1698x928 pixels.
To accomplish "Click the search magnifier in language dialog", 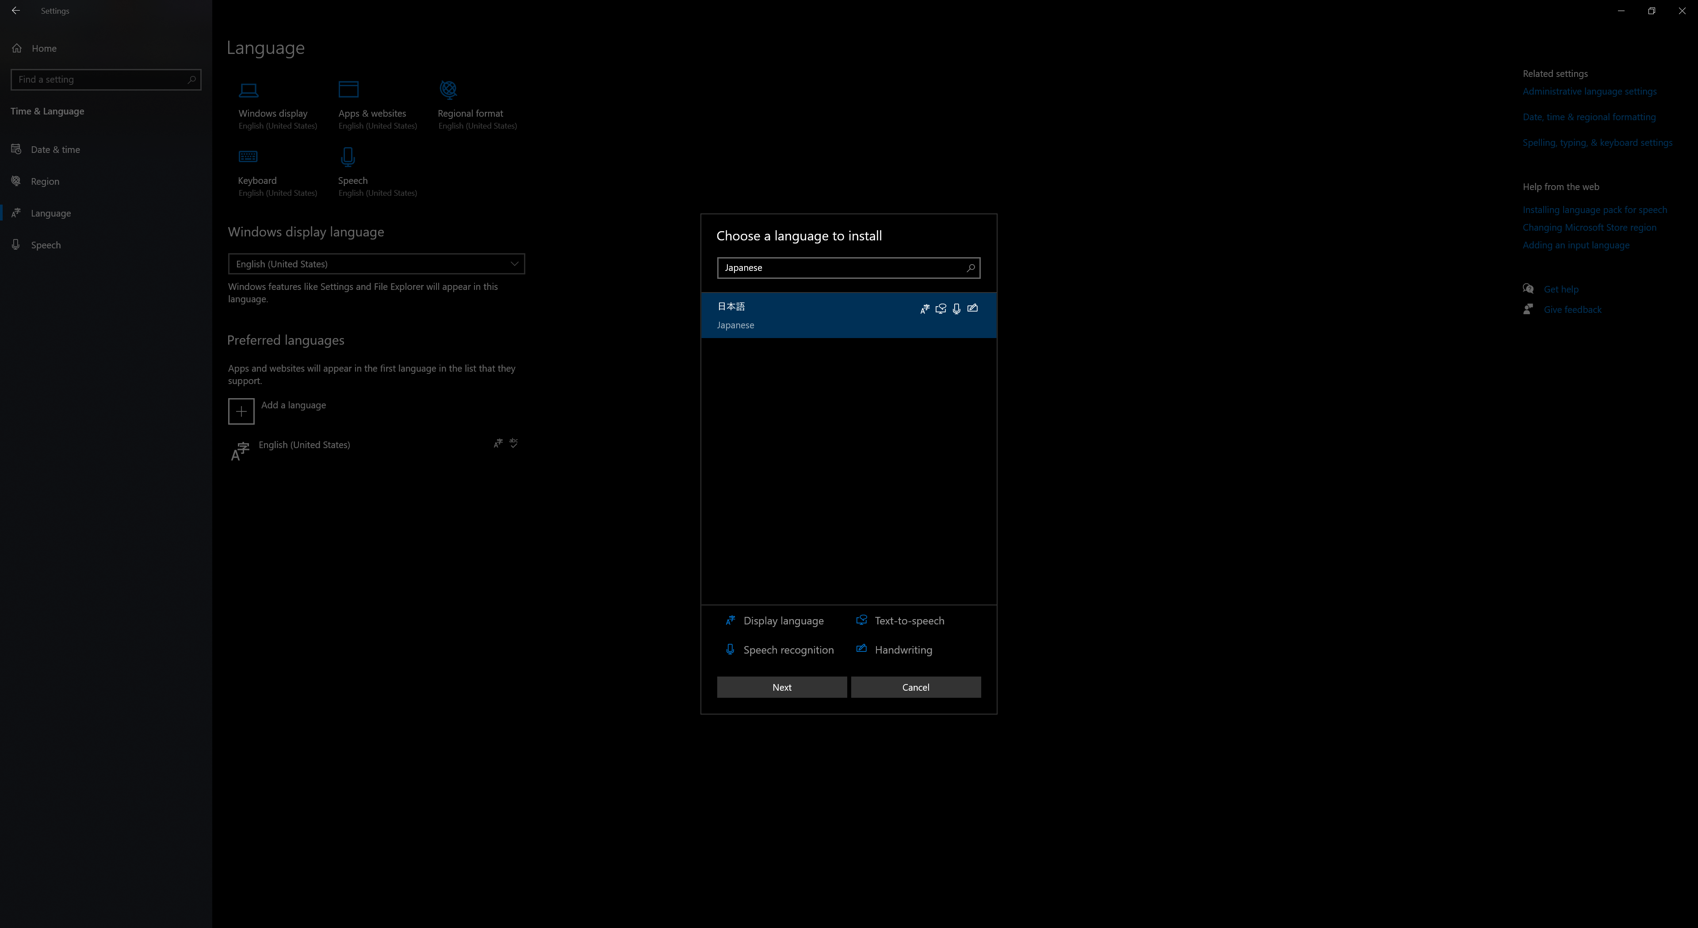I will tap(970, 268).
